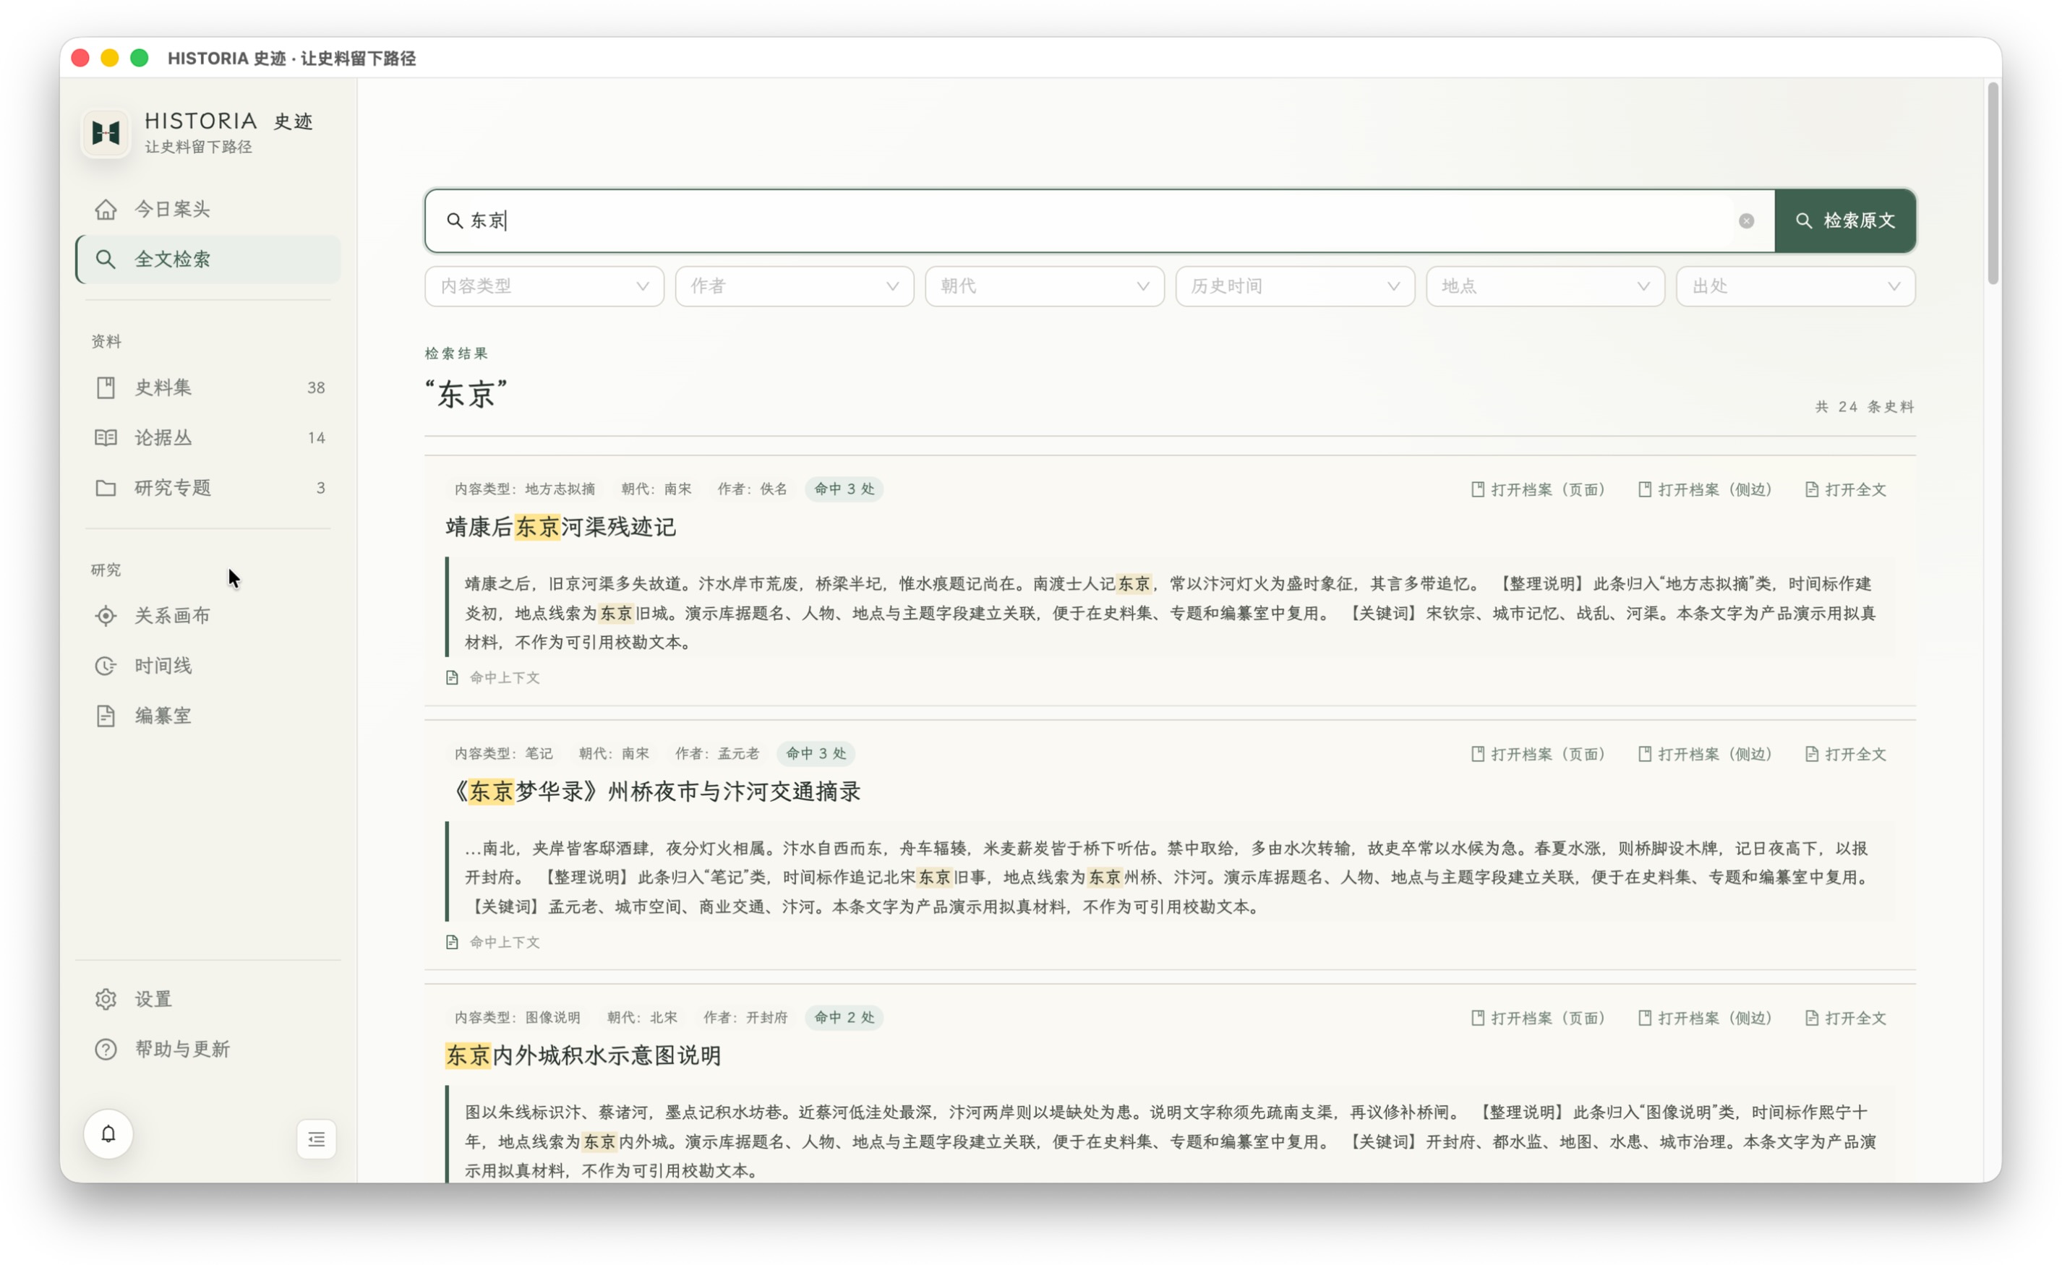
Task: Click title 《东京梦华录》州桥夜市与汴河交通摘录
Action: pos(654,792)
